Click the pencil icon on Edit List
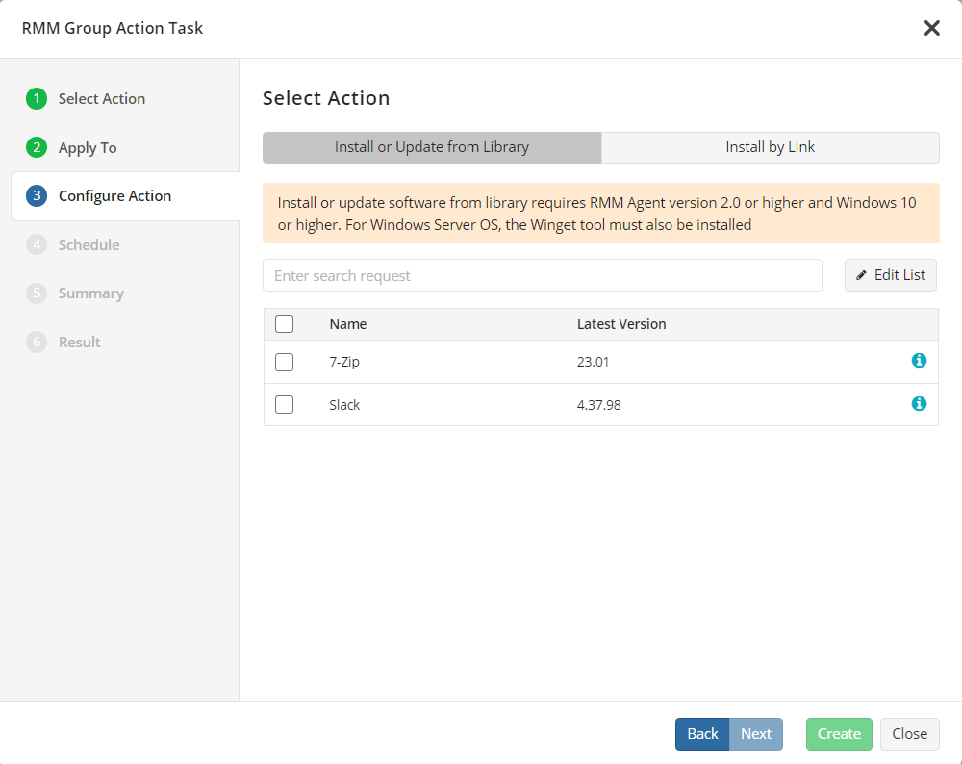Screen dimensions: 962x764 (863, 275)
